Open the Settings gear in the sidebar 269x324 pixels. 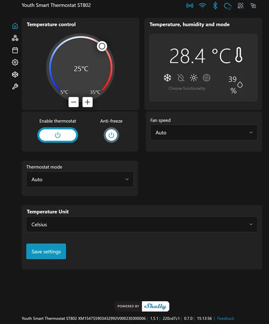[15, 62]
